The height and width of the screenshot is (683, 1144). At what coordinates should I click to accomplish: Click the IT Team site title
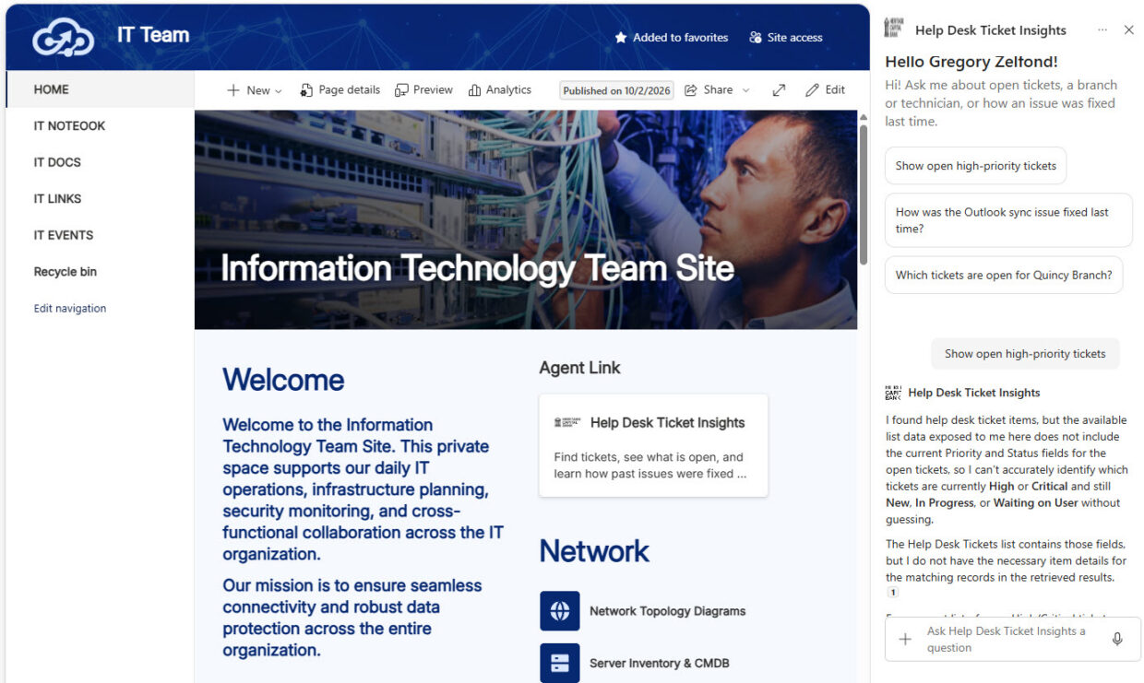click(153, 35)
